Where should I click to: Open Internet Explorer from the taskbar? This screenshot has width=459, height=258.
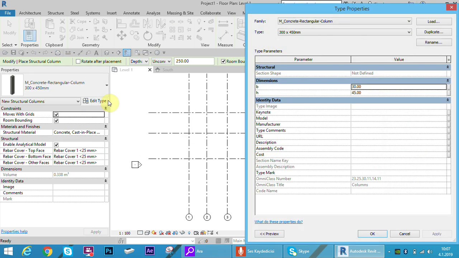pyautogui.click(x=27, y=251)
